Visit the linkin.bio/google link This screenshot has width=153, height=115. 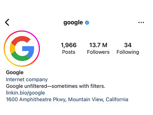tap(25, 93)
